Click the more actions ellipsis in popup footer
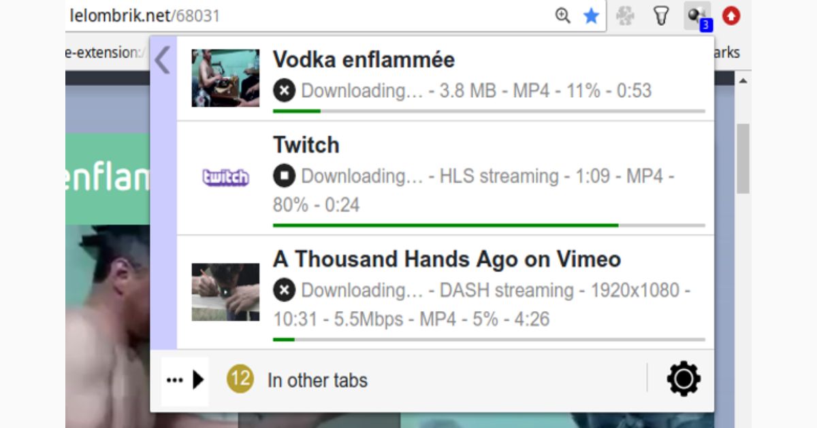Viewport: 817px width, 428px height. coord(176,380)
